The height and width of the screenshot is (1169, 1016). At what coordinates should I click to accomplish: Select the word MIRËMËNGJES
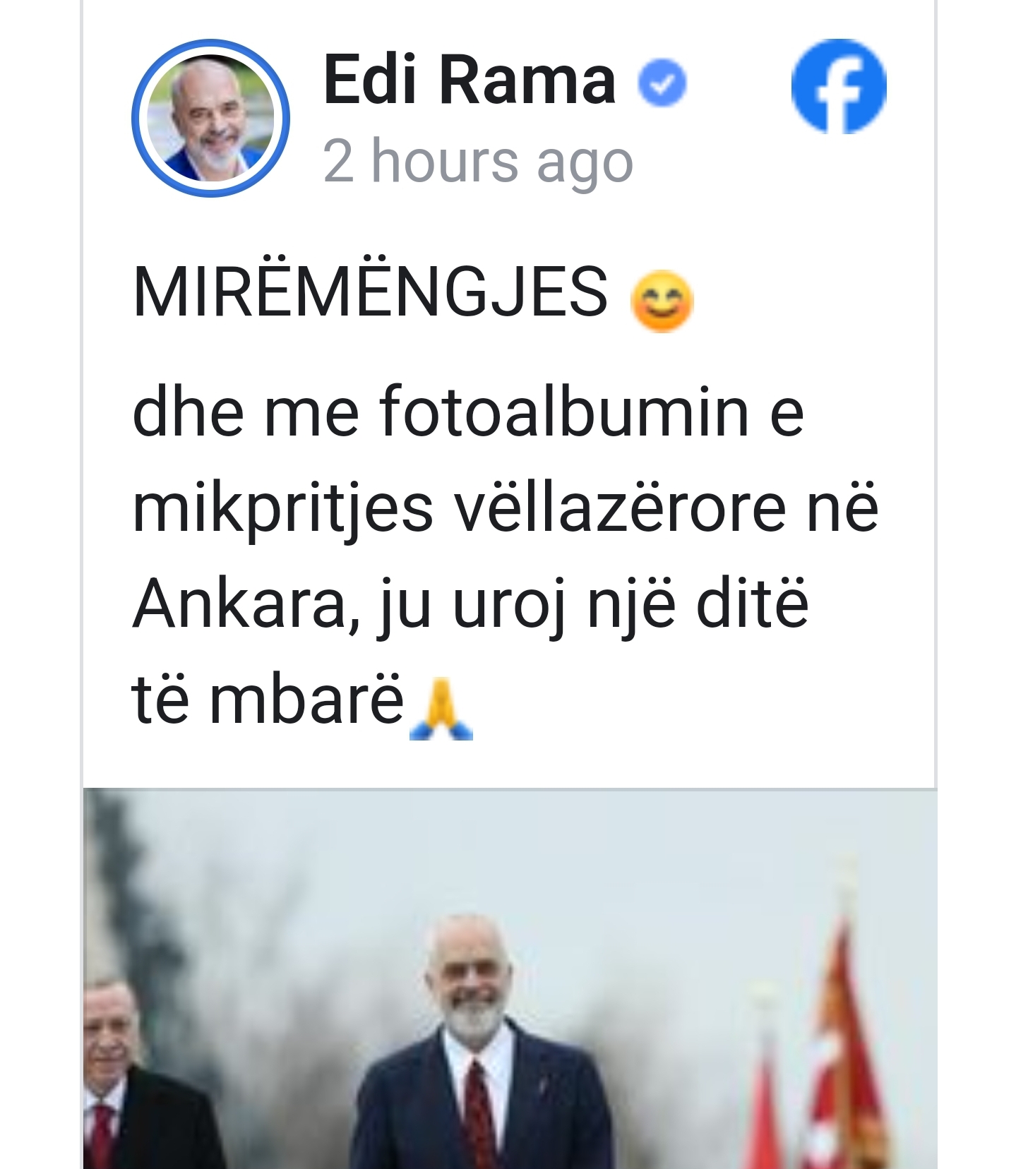pyautogui.click(x=370, y=292)
